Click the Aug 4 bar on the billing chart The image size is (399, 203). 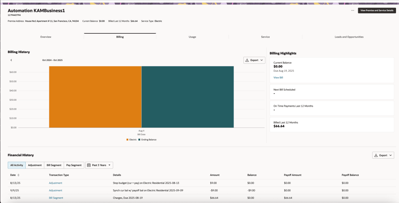coord(141,98)
